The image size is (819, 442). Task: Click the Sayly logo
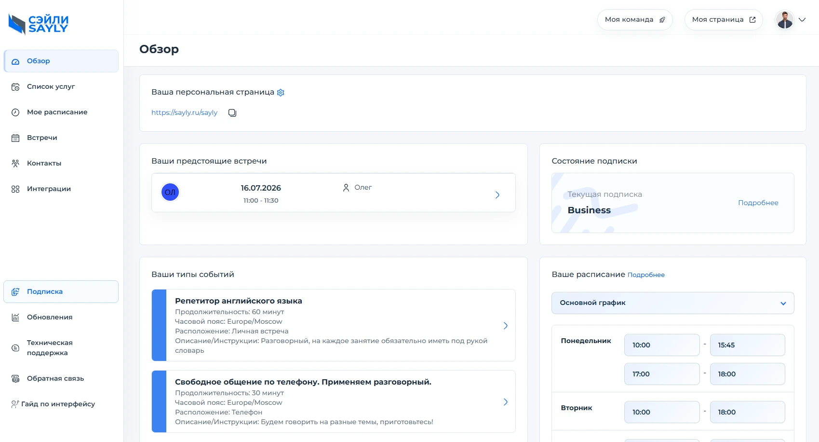point(39,24)
